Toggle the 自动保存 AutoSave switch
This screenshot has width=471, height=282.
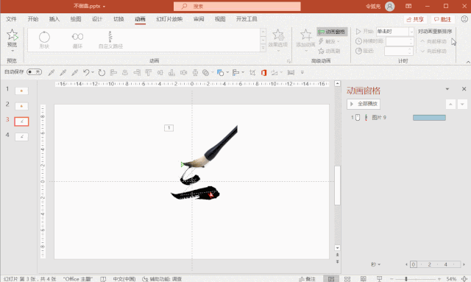tap(34, 72)
